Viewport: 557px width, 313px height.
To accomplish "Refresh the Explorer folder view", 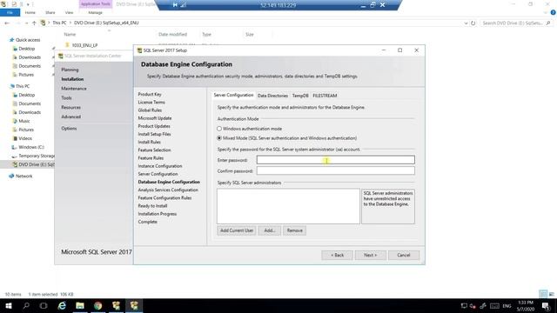I will [473, 23].
